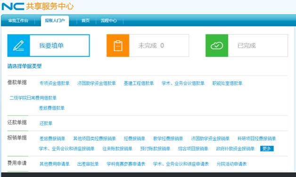Screen dimensions: 296x177
Task: Open the 学术、业务会议和讲座报销单 link
Action: (x=66, y=149)
